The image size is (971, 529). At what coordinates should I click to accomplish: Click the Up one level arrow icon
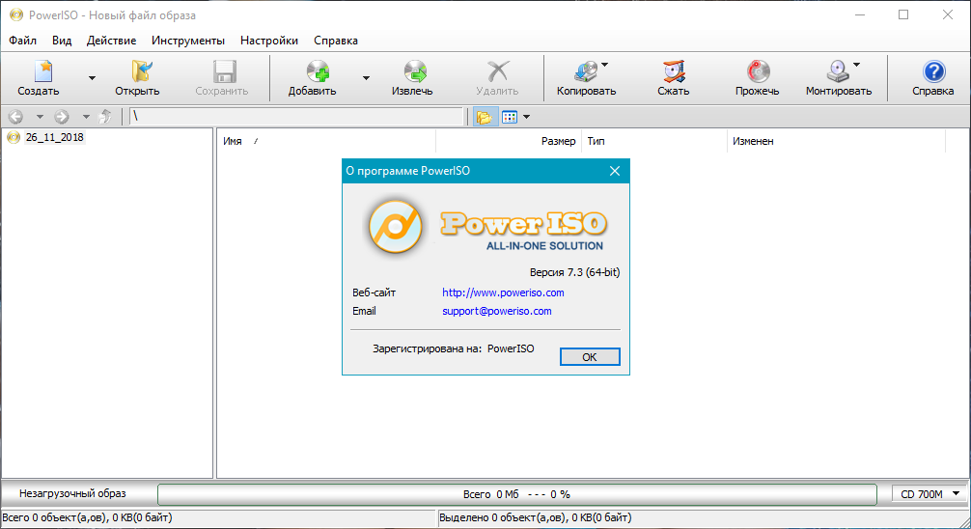tap(105, 117)
